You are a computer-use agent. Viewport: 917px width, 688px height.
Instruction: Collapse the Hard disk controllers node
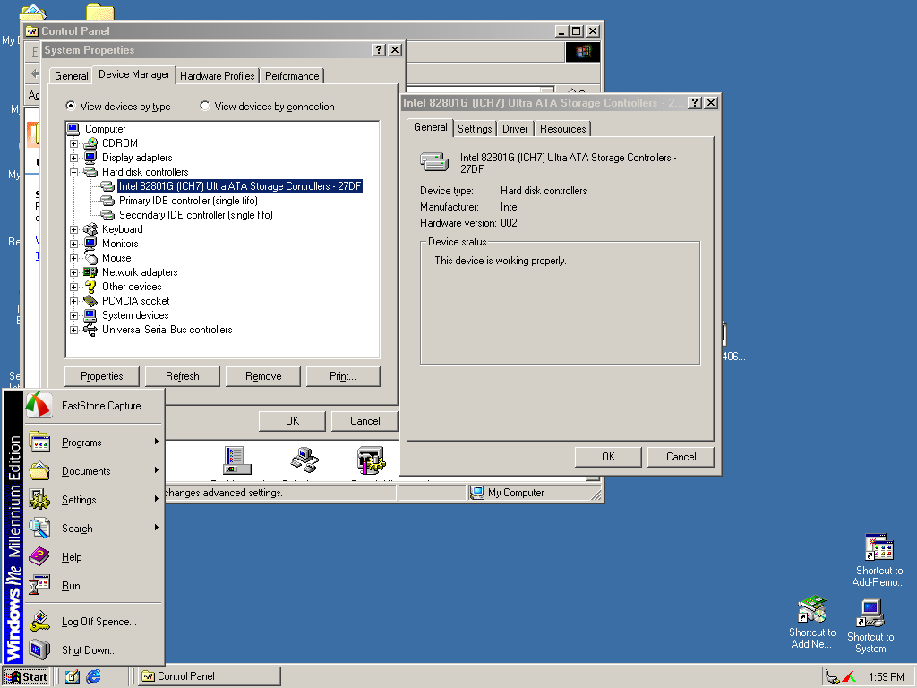click(73, 172)
